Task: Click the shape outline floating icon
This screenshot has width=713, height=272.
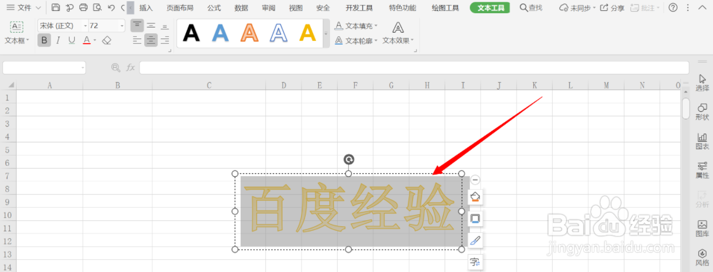Action: point(475,219)
